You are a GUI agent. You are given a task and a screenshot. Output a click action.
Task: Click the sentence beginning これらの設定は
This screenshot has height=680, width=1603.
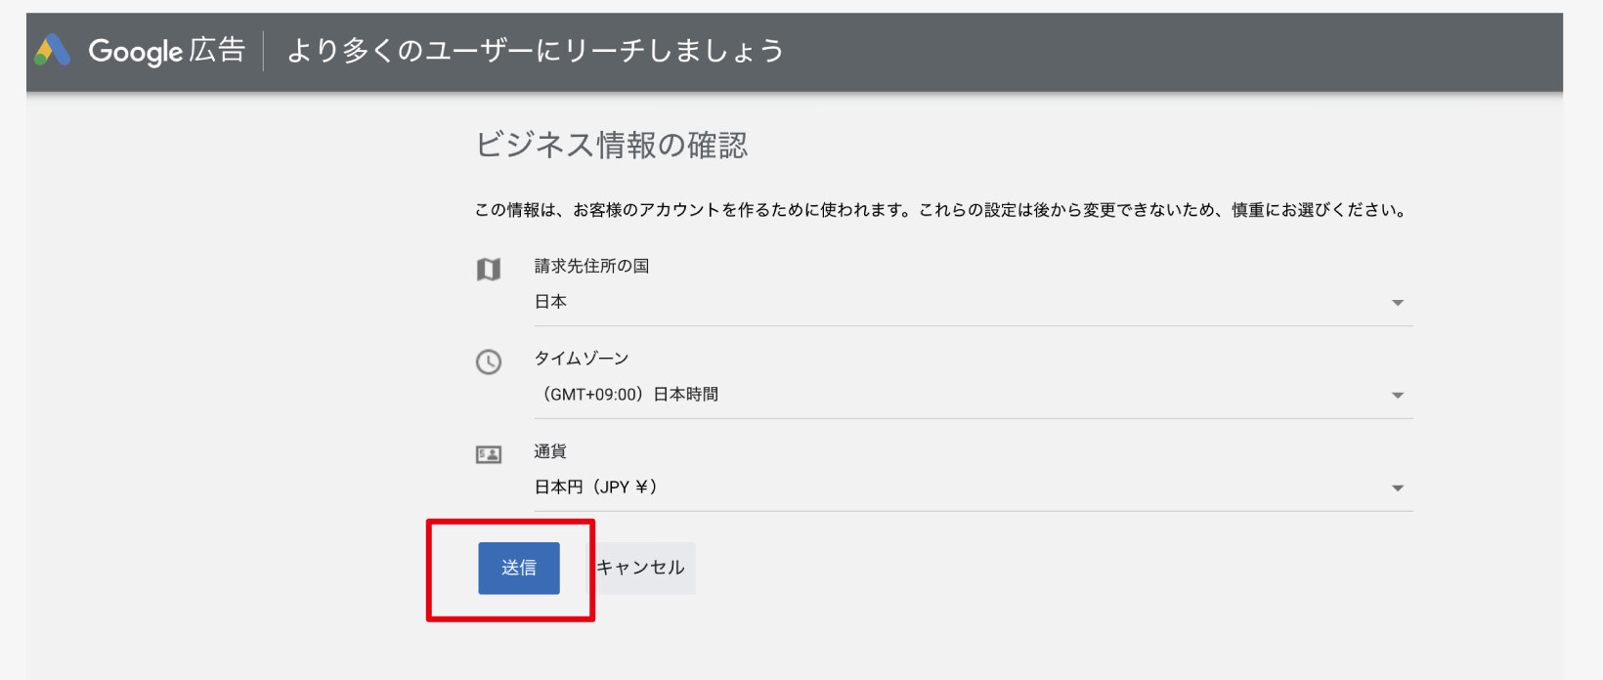coord(1162,210)
